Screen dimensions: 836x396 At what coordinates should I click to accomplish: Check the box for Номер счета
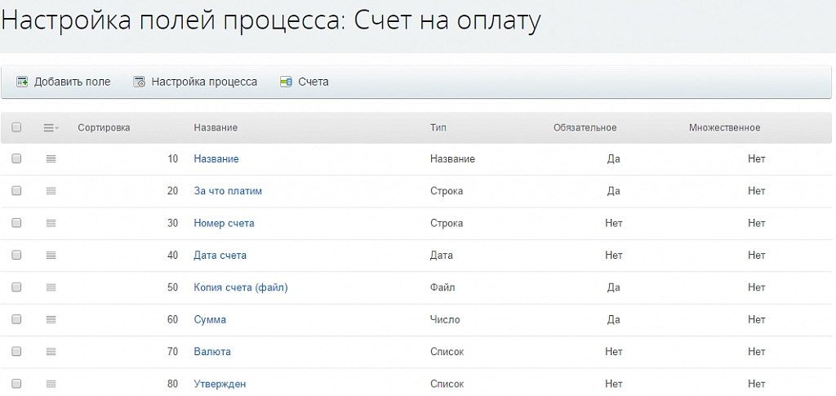[x=16, y=223]
